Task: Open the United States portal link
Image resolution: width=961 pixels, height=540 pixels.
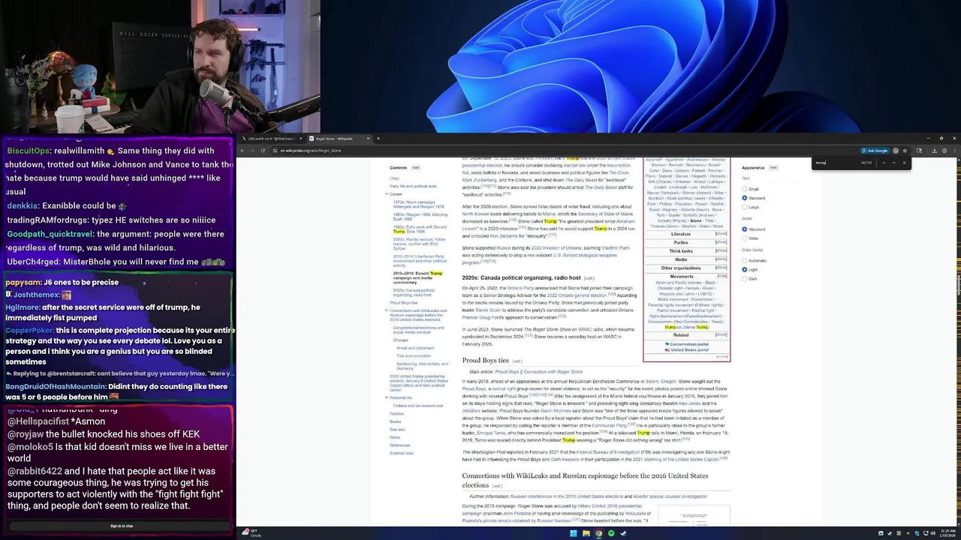Action: (x=689, y=349)
